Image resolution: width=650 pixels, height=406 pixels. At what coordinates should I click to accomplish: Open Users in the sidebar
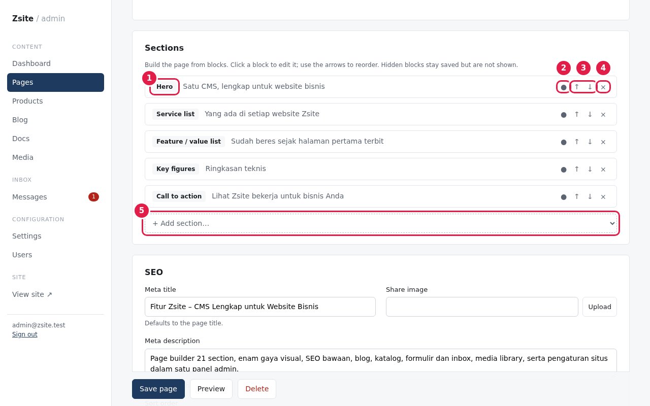55,255
